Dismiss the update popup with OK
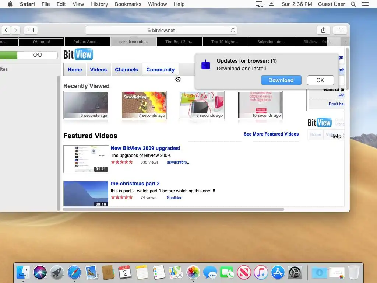The height and width of the screenshot is (283, 377). pos(320,80)
